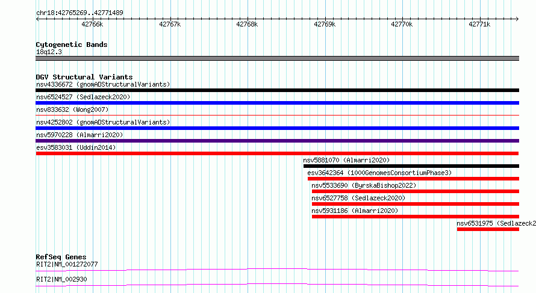The image size is (536, 293).
Task: Click the 42770k ruler tick label
Action: (402, 24)
